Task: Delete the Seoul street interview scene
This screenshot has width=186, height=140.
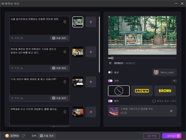Action: point(65,22)
